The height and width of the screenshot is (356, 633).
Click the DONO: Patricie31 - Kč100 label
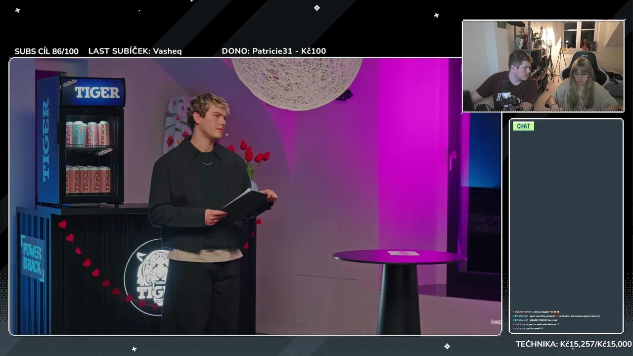274,51
